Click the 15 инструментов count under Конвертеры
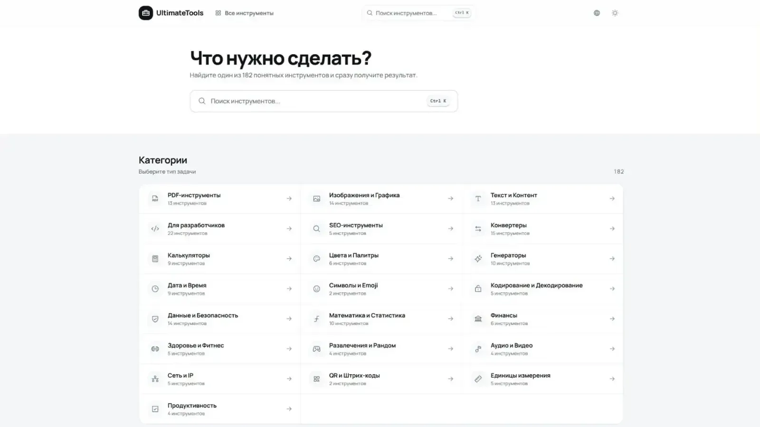Viewport: 760px width, 427px height. pyautogui.click(x=510, y=233)
